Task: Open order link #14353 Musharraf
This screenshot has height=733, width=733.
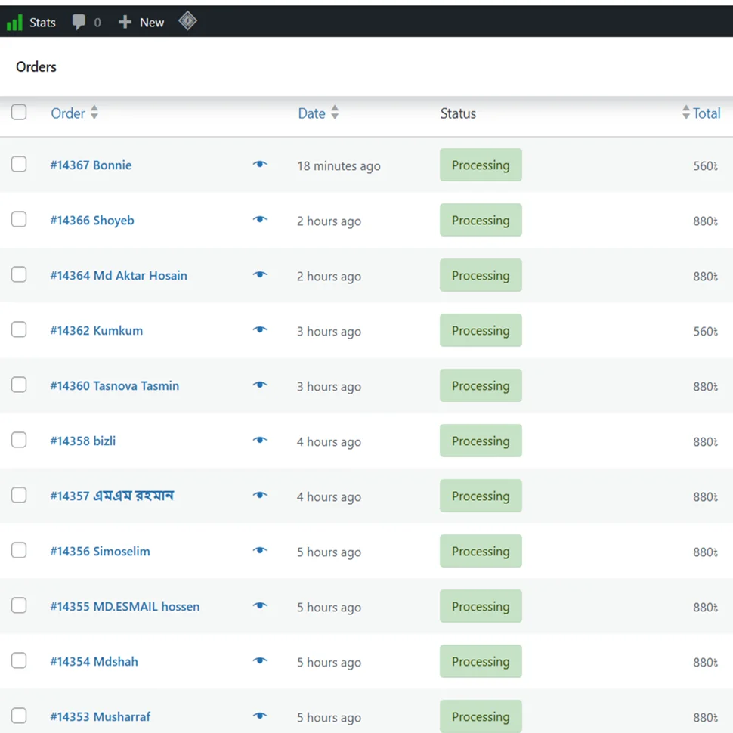Action: (100, 716)
